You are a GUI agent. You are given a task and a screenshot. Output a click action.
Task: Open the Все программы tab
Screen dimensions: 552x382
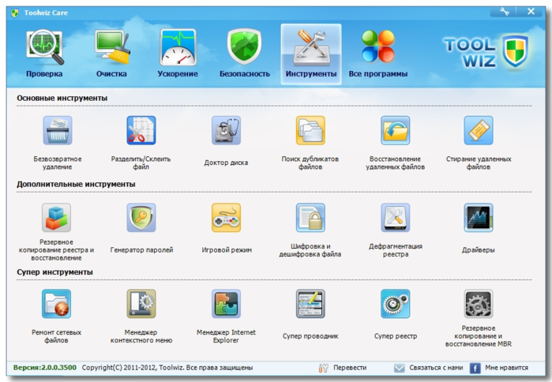tap(378, 54)
